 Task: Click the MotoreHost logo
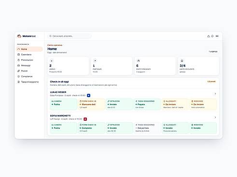[27, 36]
